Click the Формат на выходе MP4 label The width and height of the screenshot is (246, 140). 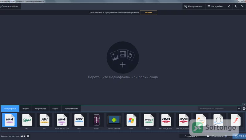13,136
